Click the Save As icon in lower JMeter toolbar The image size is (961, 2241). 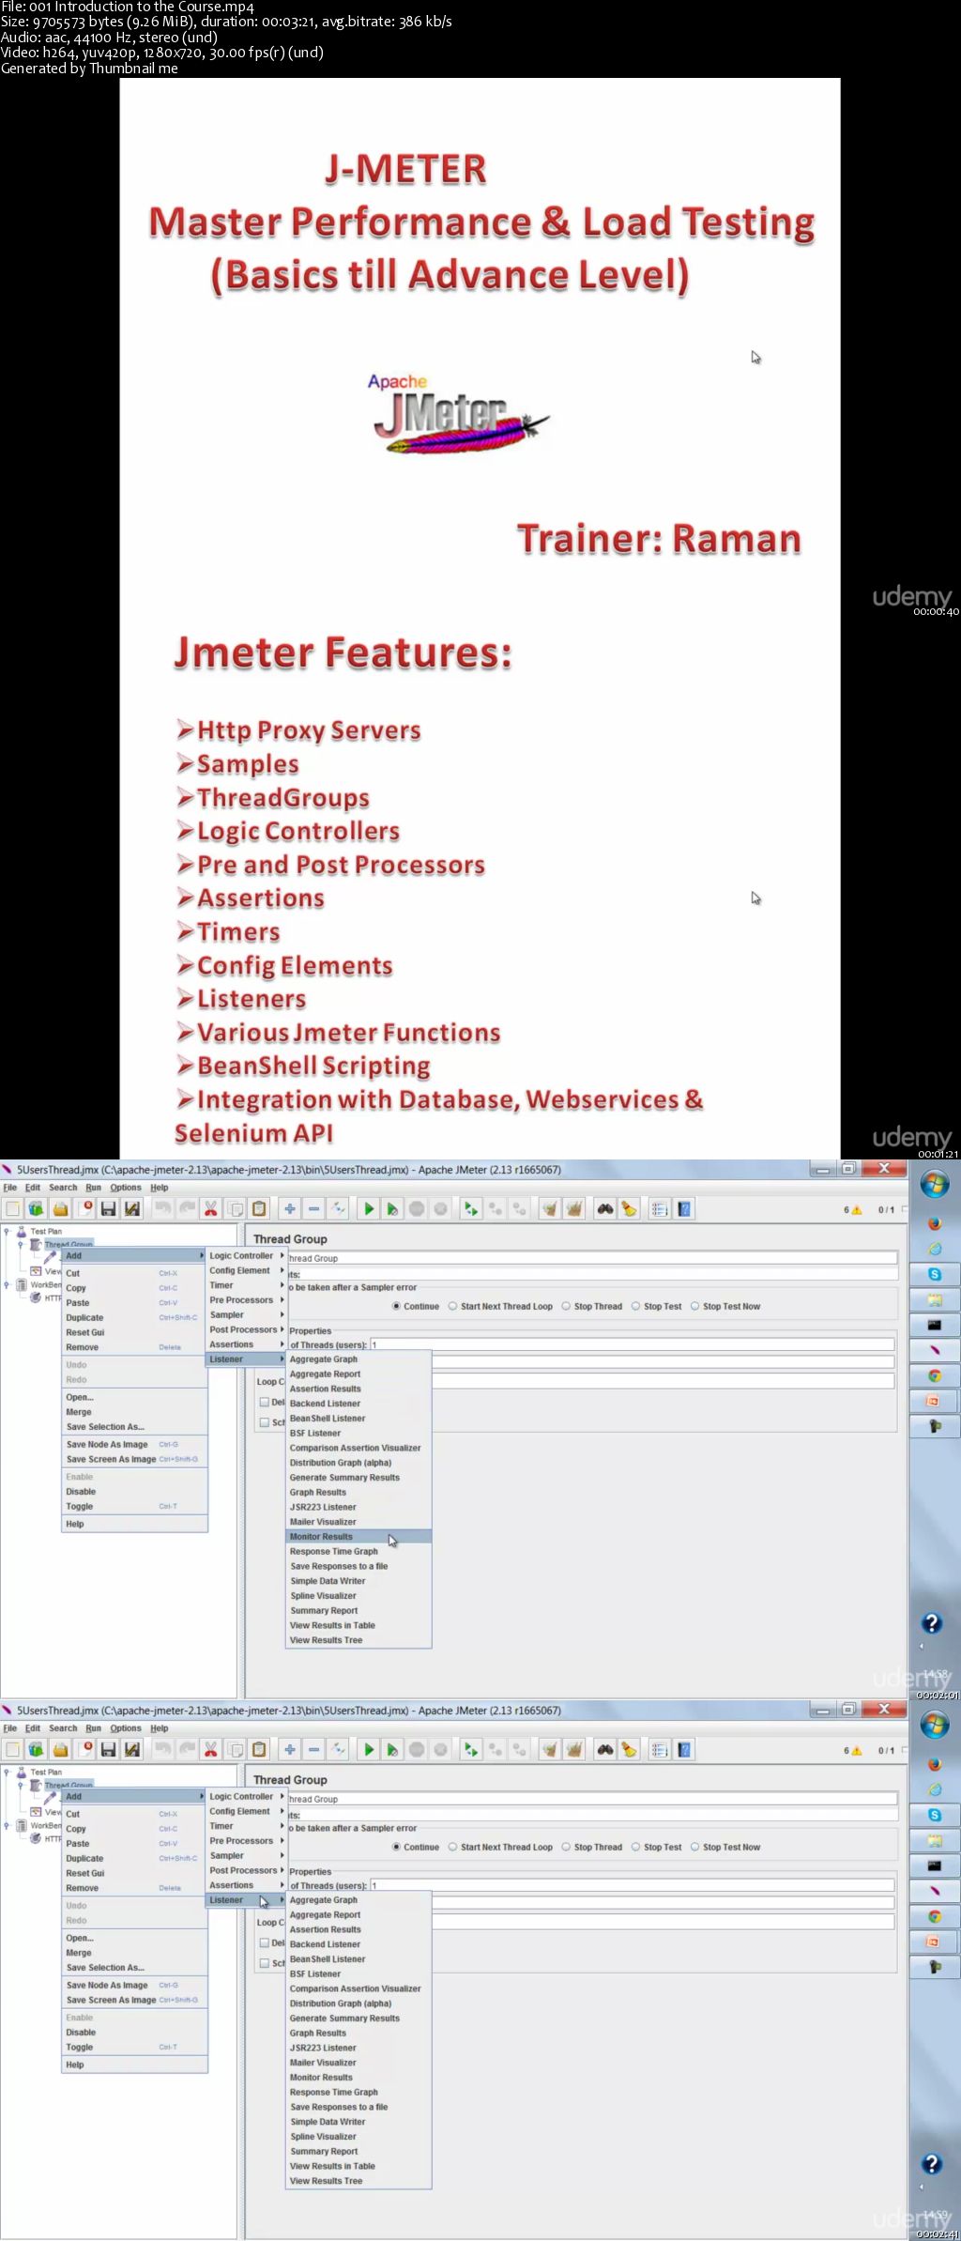pos(131,1749)
